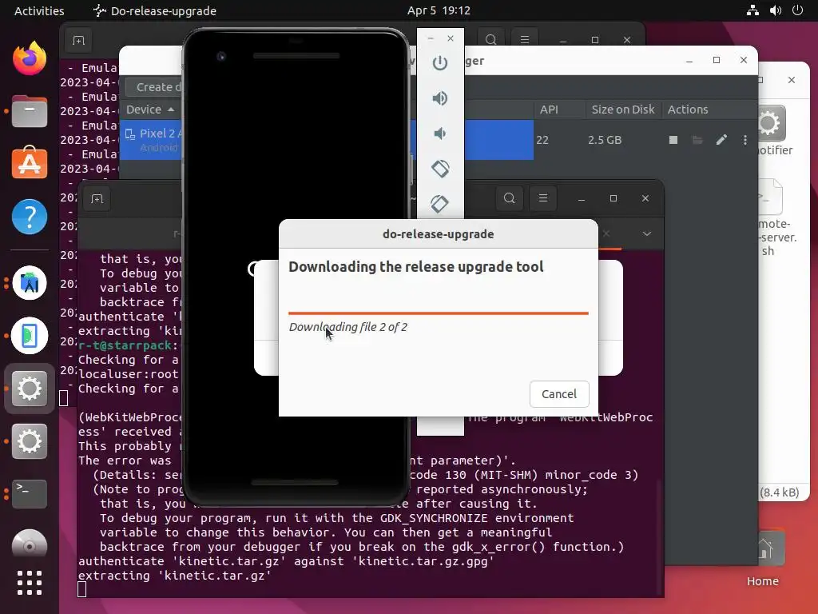Sort the device list by the Device column
The image size is (818, 614).
pos(149,110)
